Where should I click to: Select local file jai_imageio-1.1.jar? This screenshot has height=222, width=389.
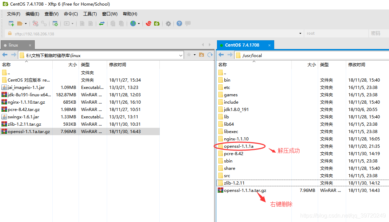26,88
